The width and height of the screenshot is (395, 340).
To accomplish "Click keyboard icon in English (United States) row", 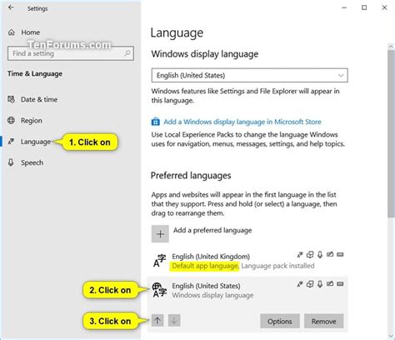I will click(x=340, y=284).
